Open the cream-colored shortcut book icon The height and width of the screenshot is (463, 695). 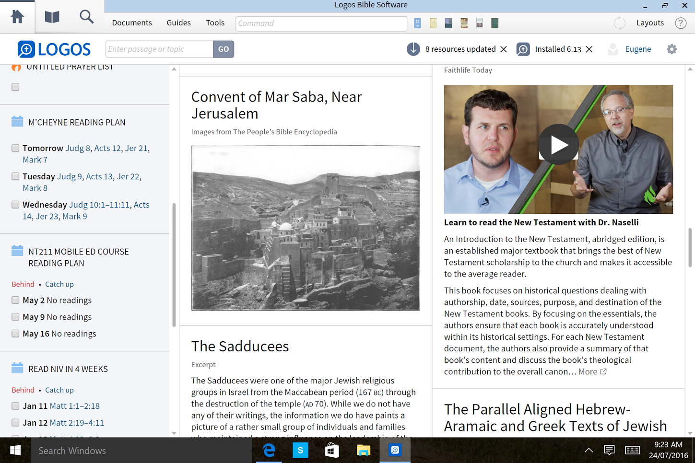(433, 23)
